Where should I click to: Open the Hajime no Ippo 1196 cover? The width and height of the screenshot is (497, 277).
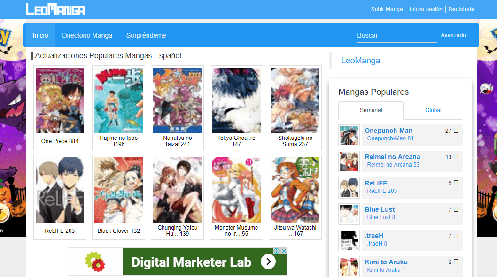(118, 100)
